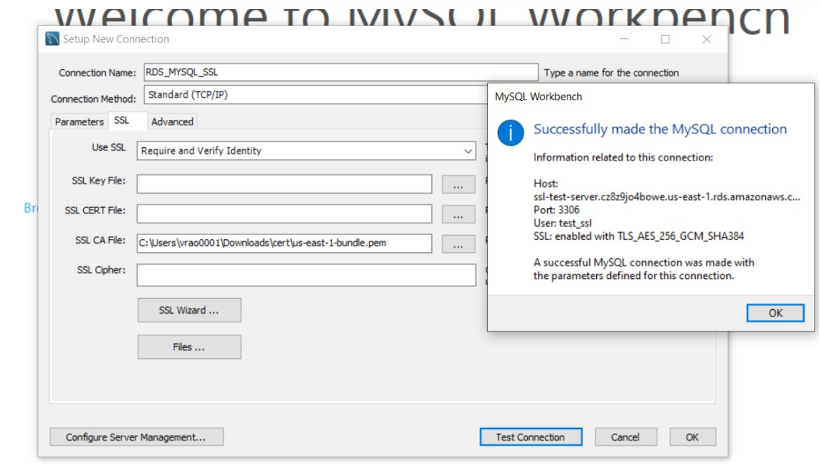Viewport: 820px width, 465px height.
Task: Click OK at bottom of Setup New Connection
Action: [x=692, y=437]
